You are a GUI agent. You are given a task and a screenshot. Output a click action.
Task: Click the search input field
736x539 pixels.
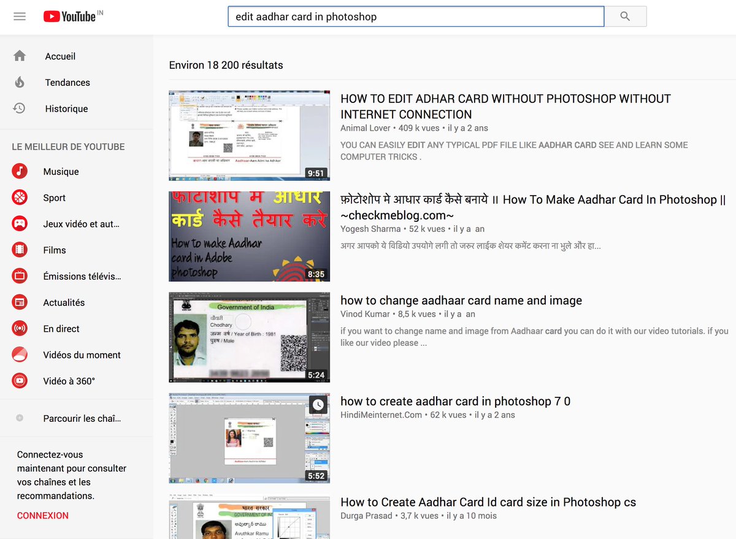click(x=415, y=17)
